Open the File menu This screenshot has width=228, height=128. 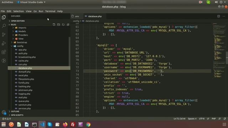click(3, 11)
